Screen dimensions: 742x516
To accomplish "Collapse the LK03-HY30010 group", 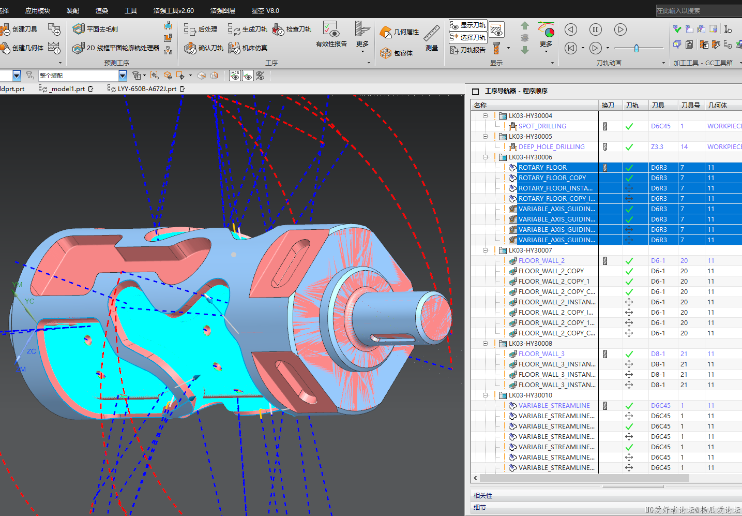I will tap(485, 395).
